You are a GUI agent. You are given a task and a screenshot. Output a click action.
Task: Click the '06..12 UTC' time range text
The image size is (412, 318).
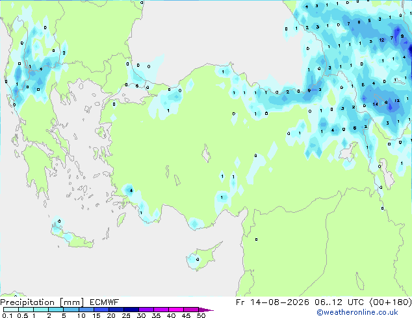pyautogui.click(x=339, y=302)
